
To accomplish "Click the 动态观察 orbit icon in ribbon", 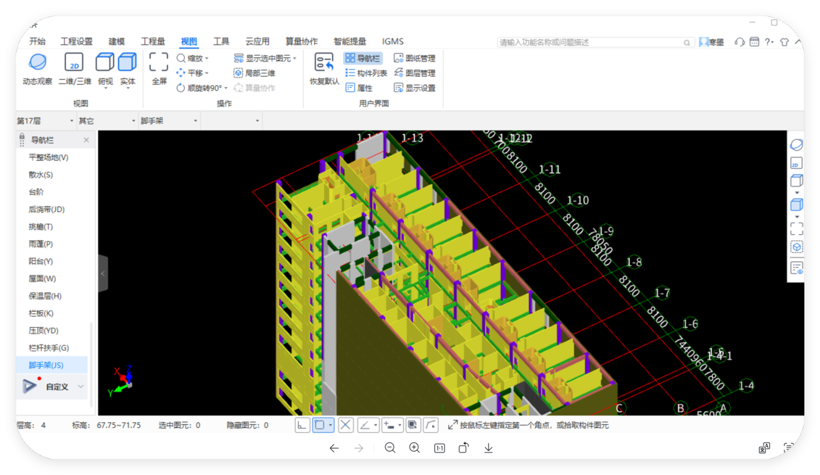I will tap(37, 62).
